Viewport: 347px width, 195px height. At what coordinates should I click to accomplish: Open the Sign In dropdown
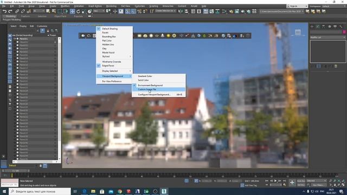[x=297, y=6]
